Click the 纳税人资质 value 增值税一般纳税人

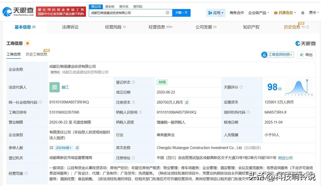[171, 122]
